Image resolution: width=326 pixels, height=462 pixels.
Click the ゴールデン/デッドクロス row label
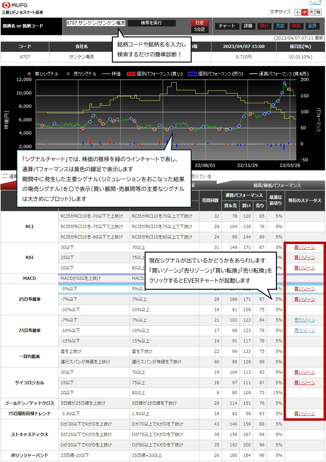(29, 403)
